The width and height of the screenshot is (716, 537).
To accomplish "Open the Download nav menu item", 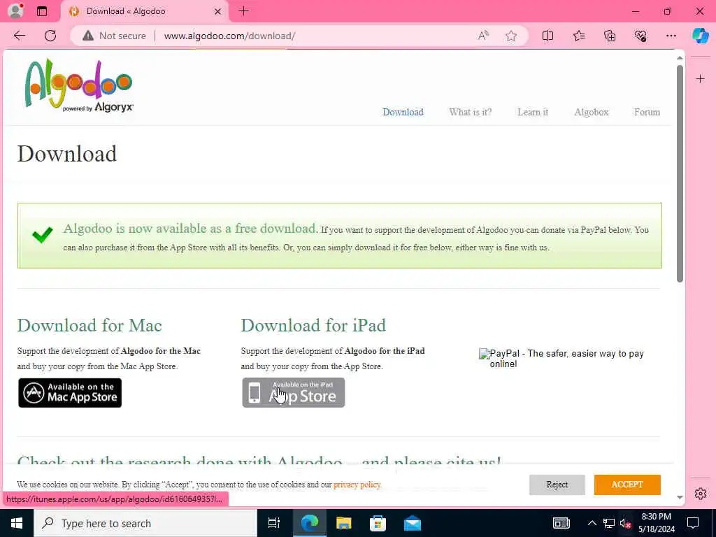I will click(403, 112).
